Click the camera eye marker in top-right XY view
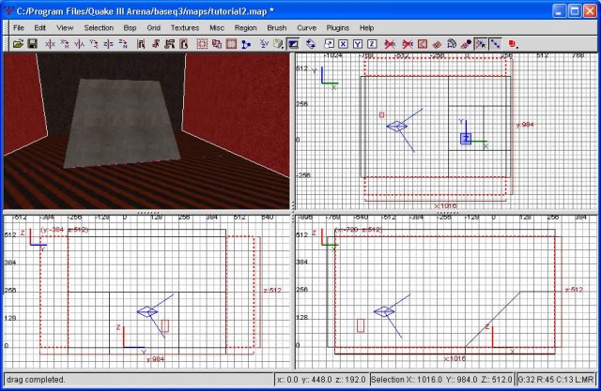601x391 pixels. coord(396,127)
